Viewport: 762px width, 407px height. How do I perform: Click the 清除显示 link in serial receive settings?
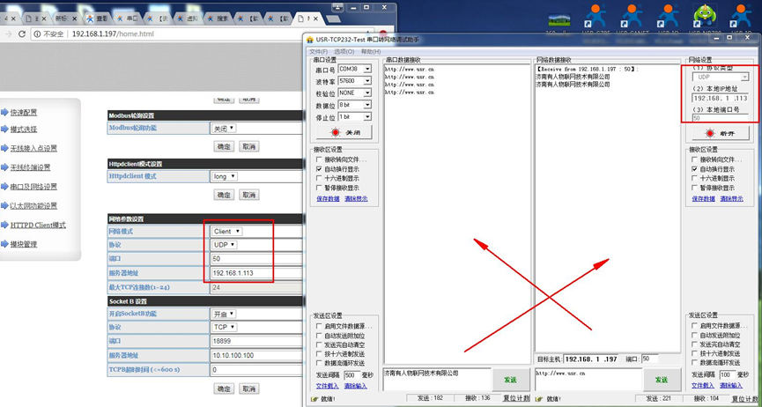356,199
